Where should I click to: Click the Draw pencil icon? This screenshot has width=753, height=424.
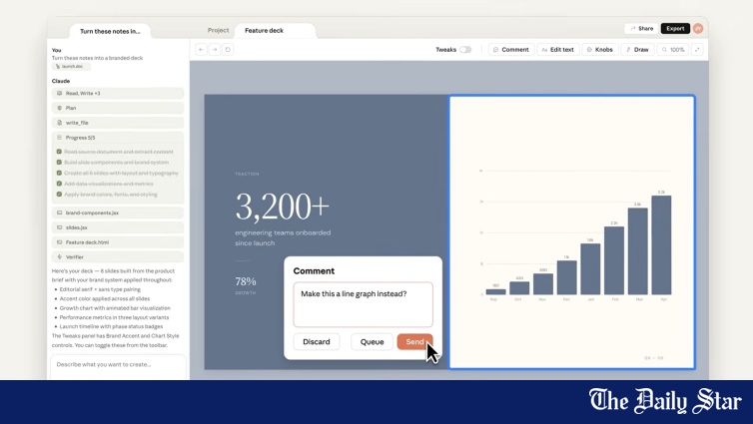(628, 50)
